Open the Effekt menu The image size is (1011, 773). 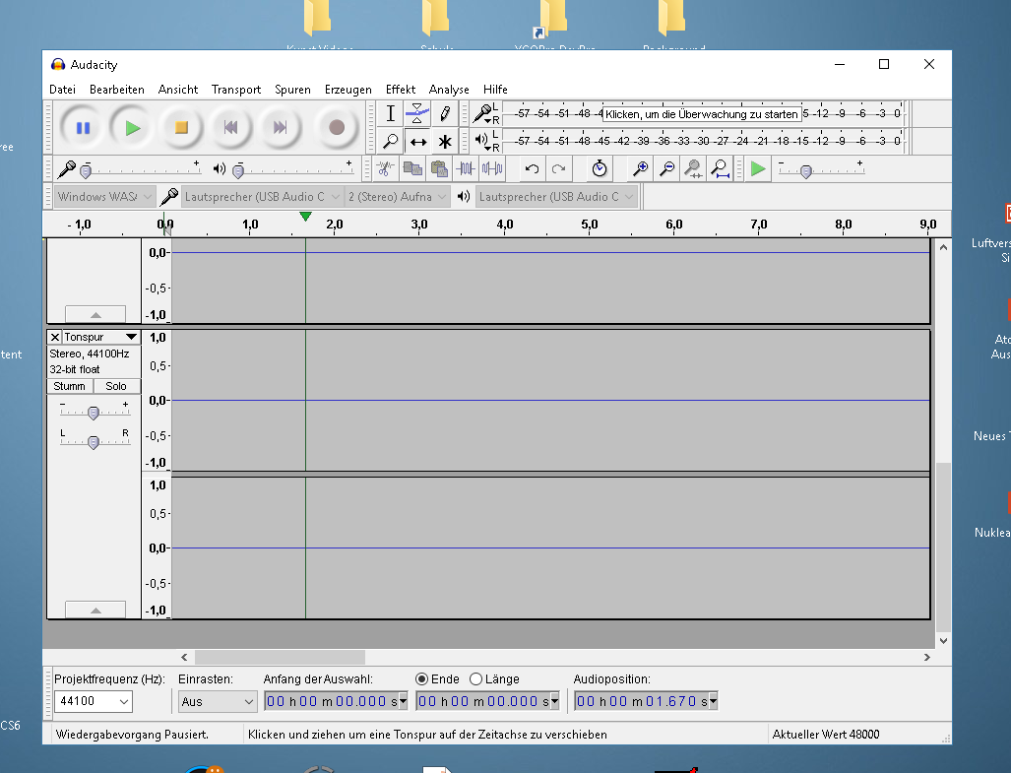coord(401,90)
